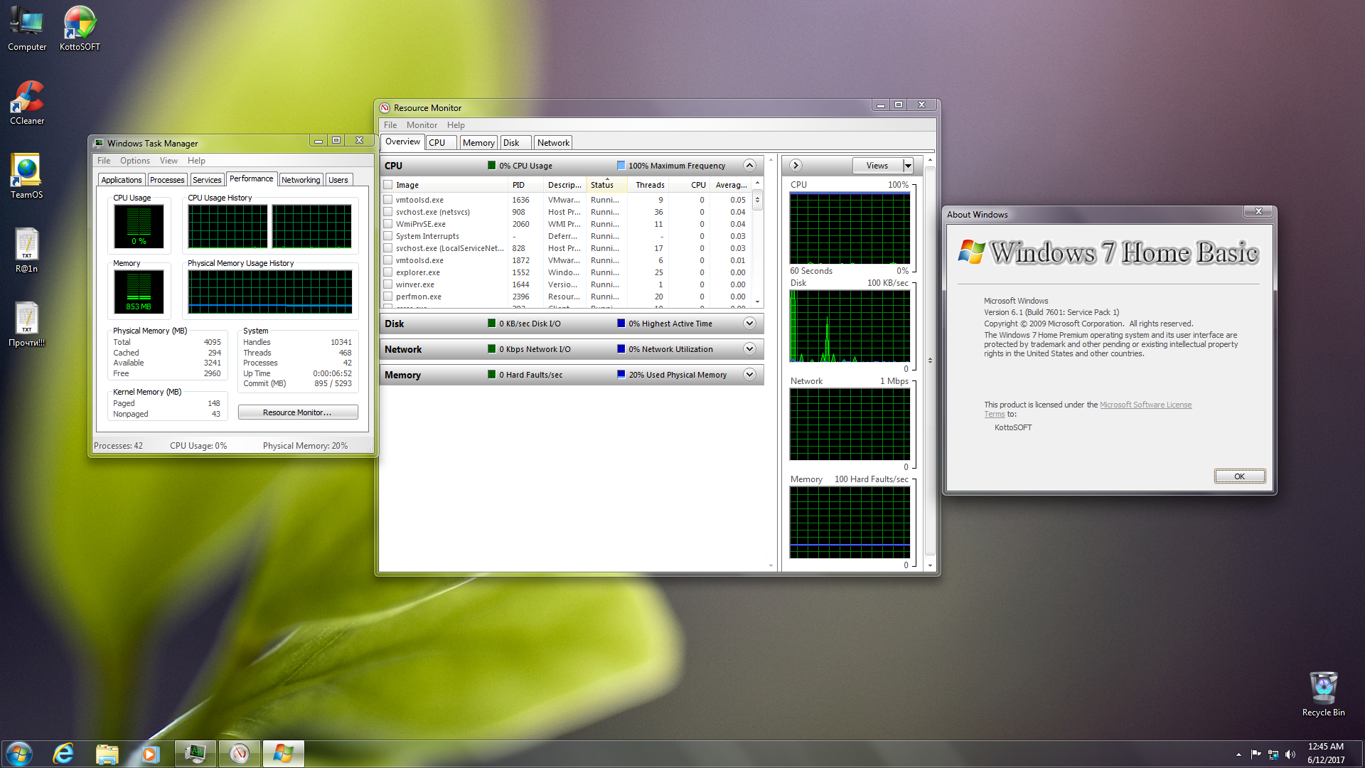The height and width of the screenshot is (768, 1365).
Task: Open the Views dropdown arrow
Action: 908,166
